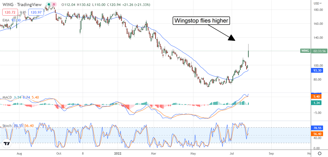328x157 pixels.
Task: Select the EMA indicator legend label
Action: coord(6,20)
